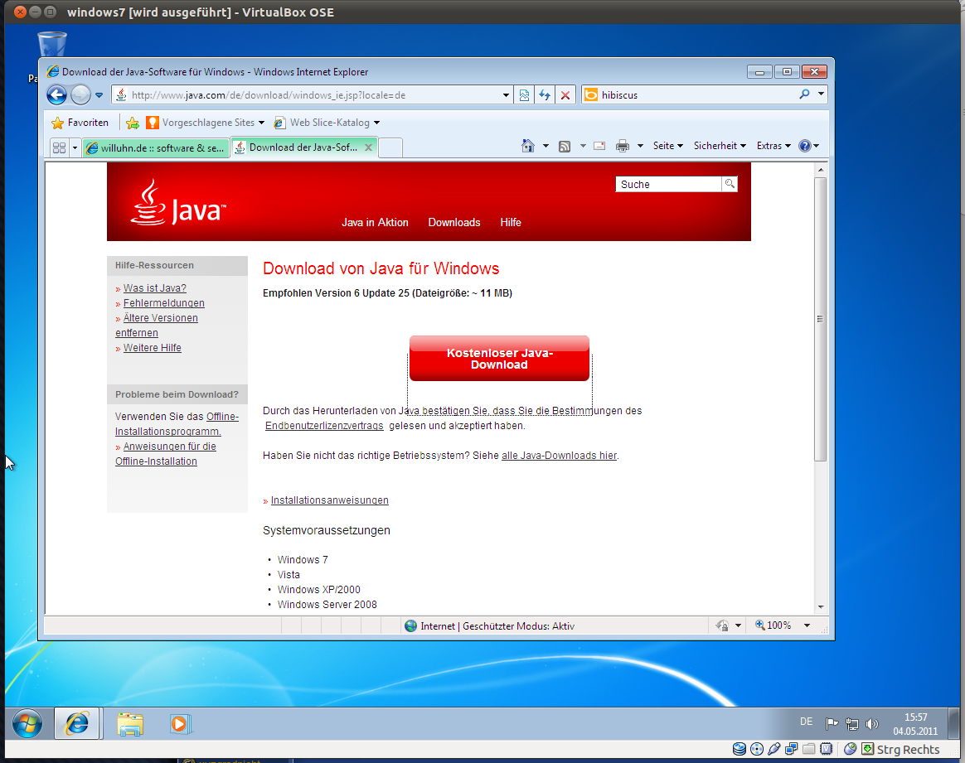
Task: Click the 100% zoom level button
Action: [x=773, y=625]
